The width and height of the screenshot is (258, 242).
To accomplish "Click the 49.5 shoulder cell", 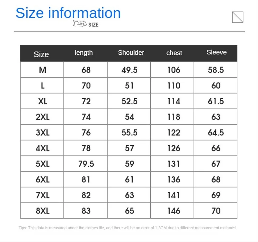I will [x=129, y=70].
